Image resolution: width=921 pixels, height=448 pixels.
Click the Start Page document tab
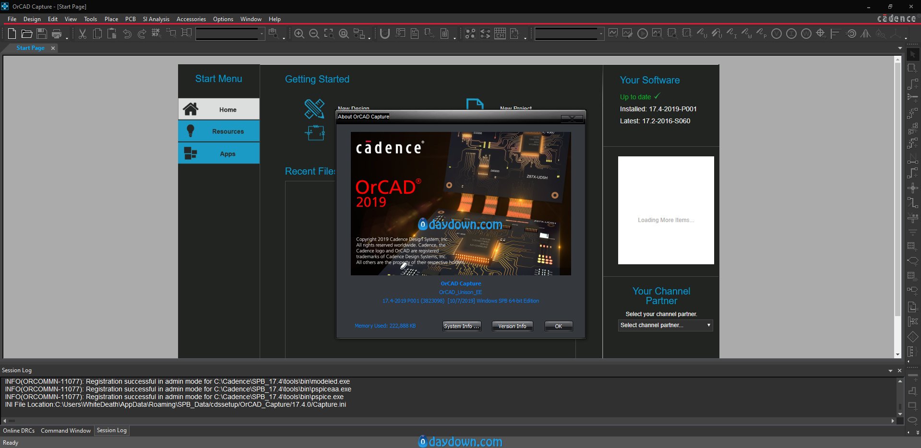click(30, 48)
